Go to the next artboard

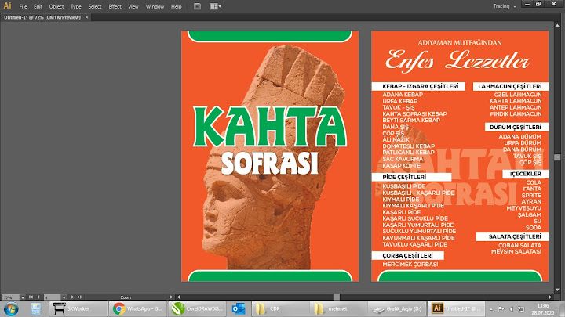pyautogui.click(x=72, y=297)
